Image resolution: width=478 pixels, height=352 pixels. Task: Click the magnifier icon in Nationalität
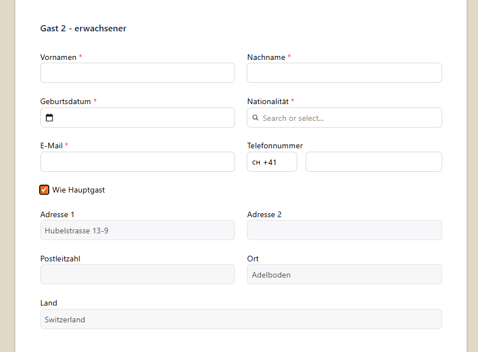pos(255,118)
